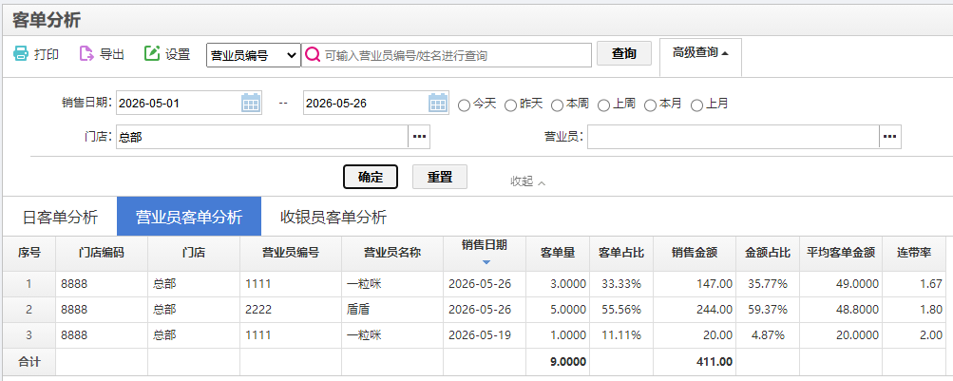Click the 营业员编号 column header

coord(291,253)
